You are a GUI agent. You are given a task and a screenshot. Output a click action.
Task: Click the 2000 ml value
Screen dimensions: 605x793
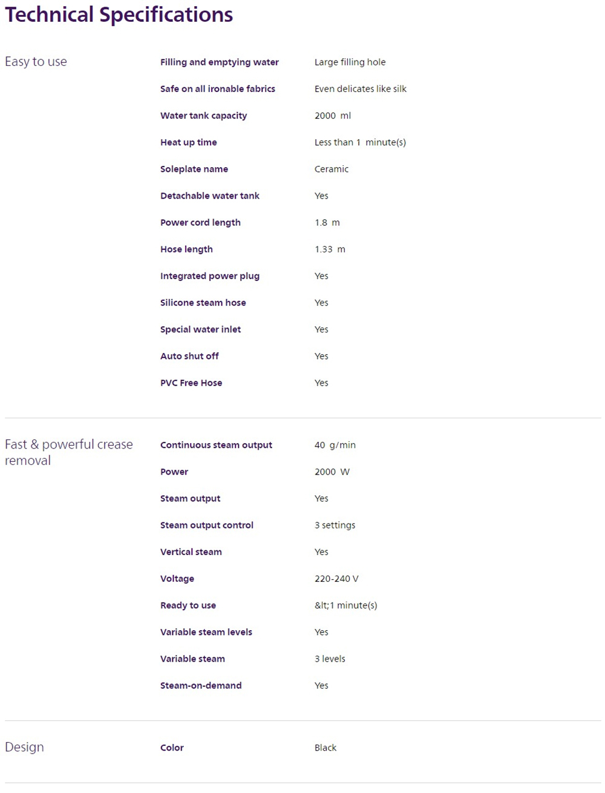[333, 116]
